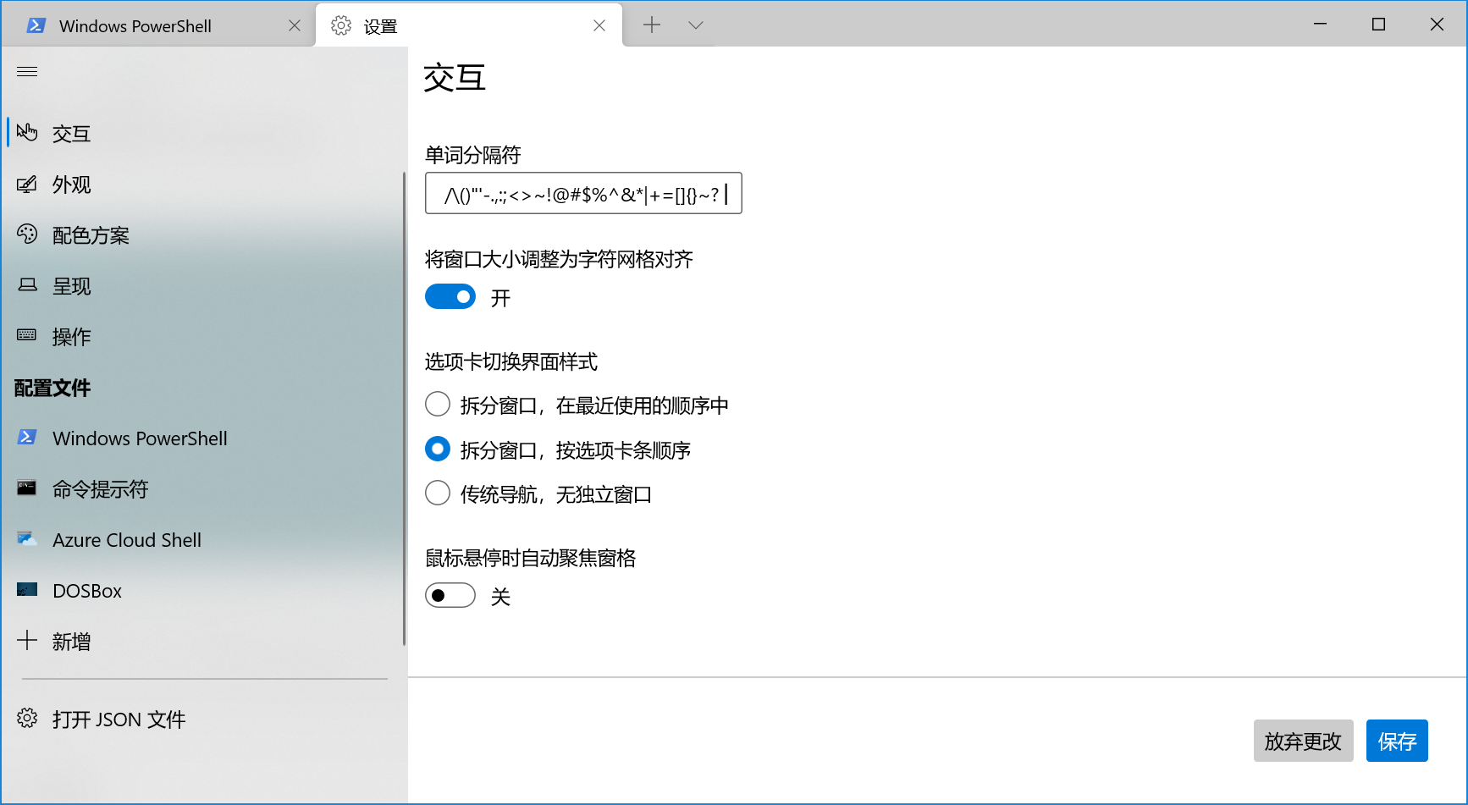
Task: Open the 外观 appearance settings
Action: tap(71, 185)
